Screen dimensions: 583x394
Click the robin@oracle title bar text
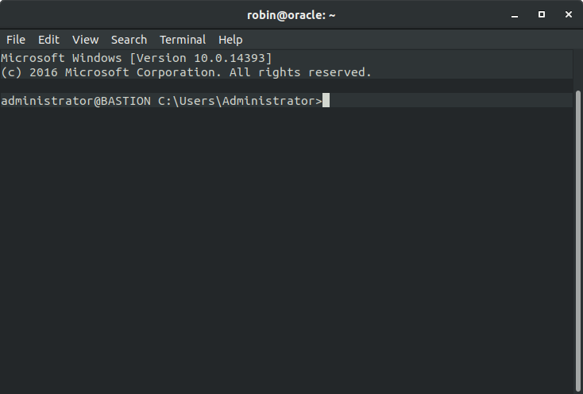point(291,15)
